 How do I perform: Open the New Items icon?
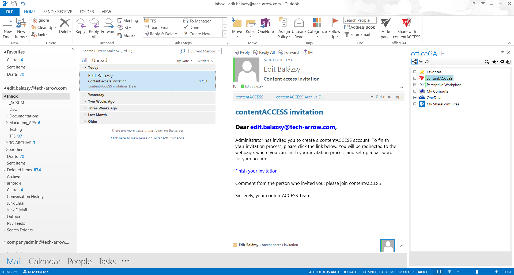tap(21, 24)
